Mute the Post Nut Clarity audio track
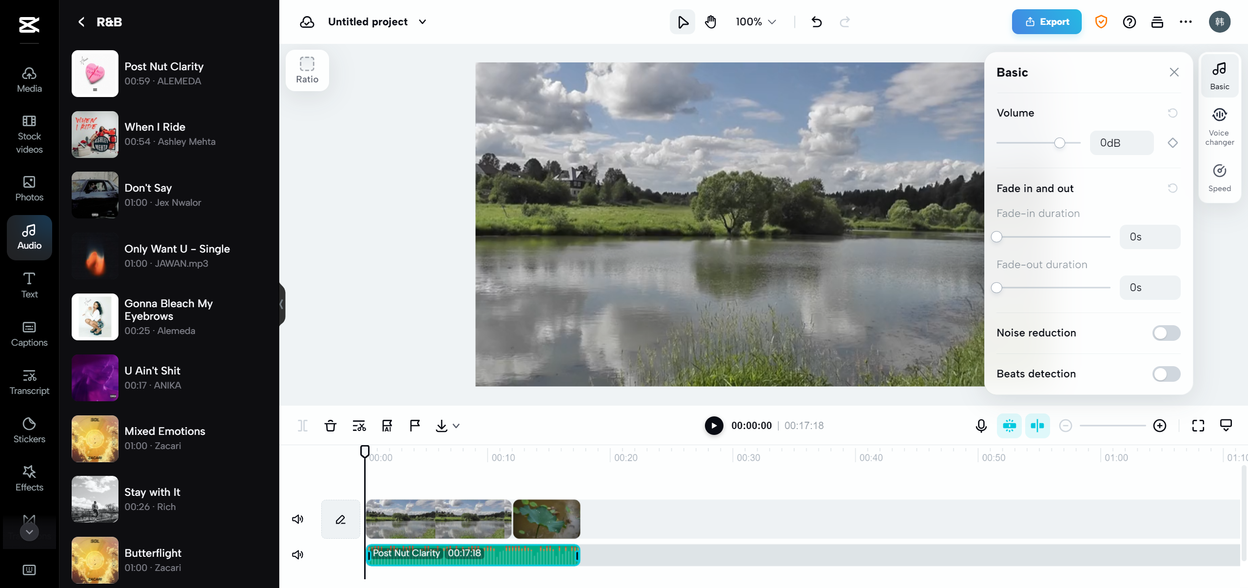 297,554
